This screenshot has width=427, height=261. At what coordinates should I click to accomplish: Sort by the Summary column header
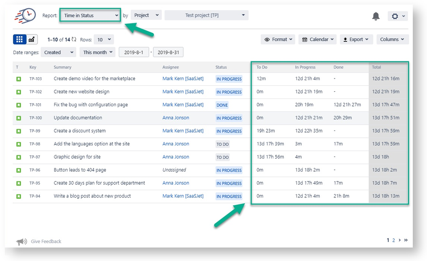click(x=63, y=67)
